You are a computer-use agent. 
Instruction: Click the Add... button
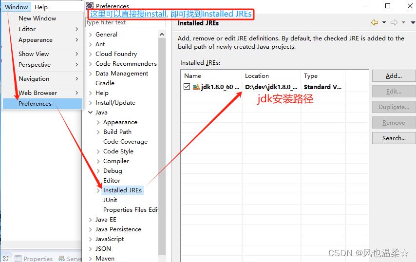click(x=394, y=76)
